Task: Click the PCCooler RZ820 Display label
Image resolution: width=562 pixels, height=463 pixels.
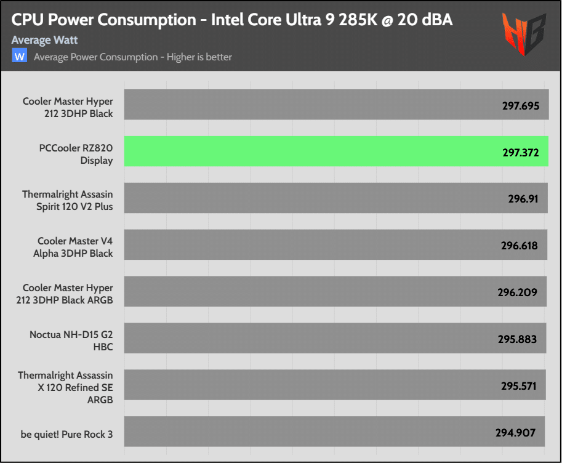Action: point(75,154)
